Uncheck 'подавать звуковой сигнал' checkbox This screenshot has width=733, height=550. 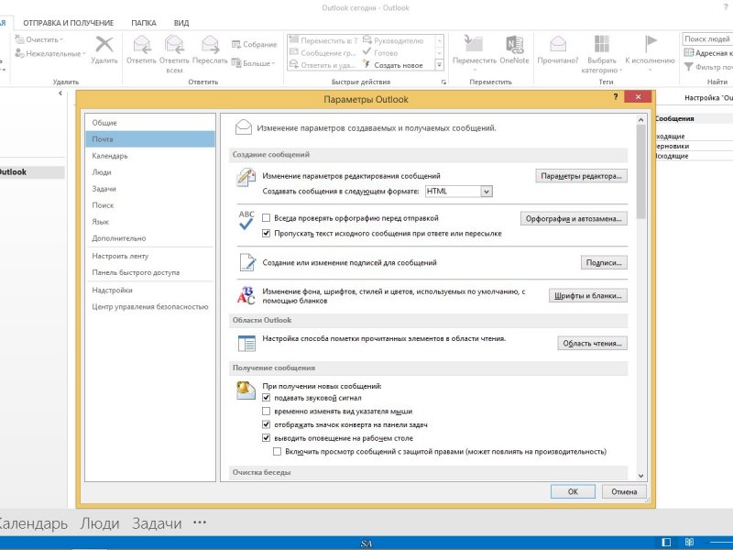tap(266, 398)
